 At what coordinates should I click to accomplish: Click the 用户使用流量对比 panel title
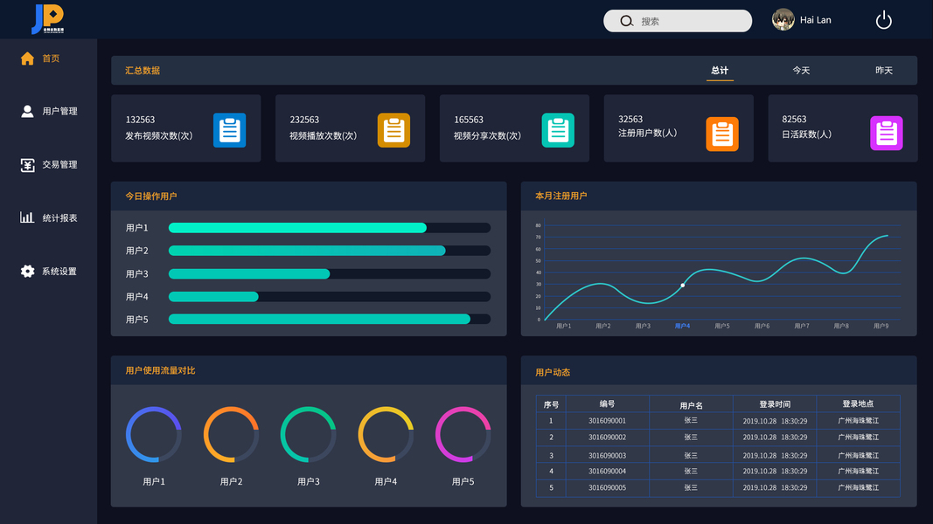click(160, 370)
